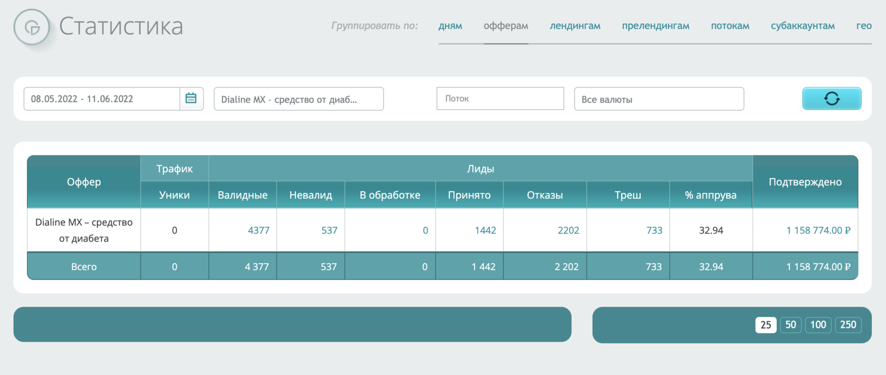Viewport: 886px width, 375px height.
Task: Click the % аппрува column header
Action: 711,195
